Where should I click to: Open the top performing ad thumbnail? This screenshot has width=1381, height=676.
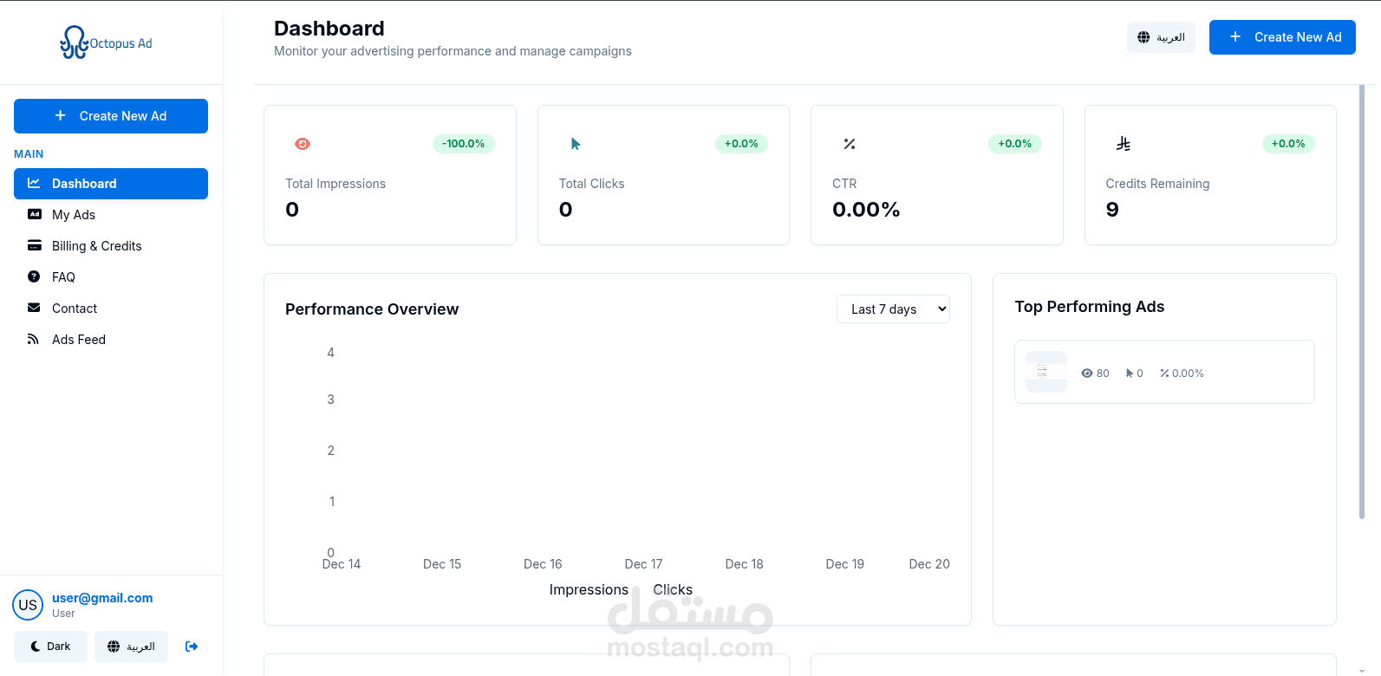click(x=1046, y=372)
